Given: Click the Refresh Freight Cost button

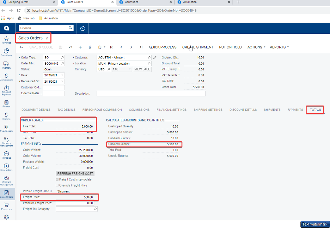Looking at the screenshot, I should pyautogui.click(x=75, y=174).
